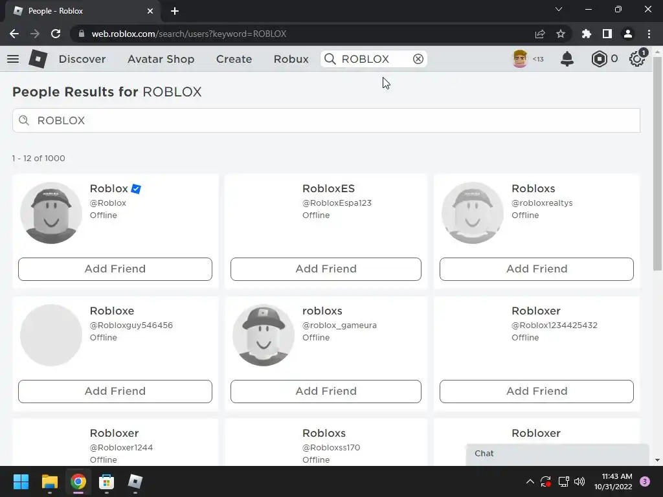Click the verified badge next to Roblox
Image resolution: width=663 pixels, height=497 pixels.
pos(136,188)
